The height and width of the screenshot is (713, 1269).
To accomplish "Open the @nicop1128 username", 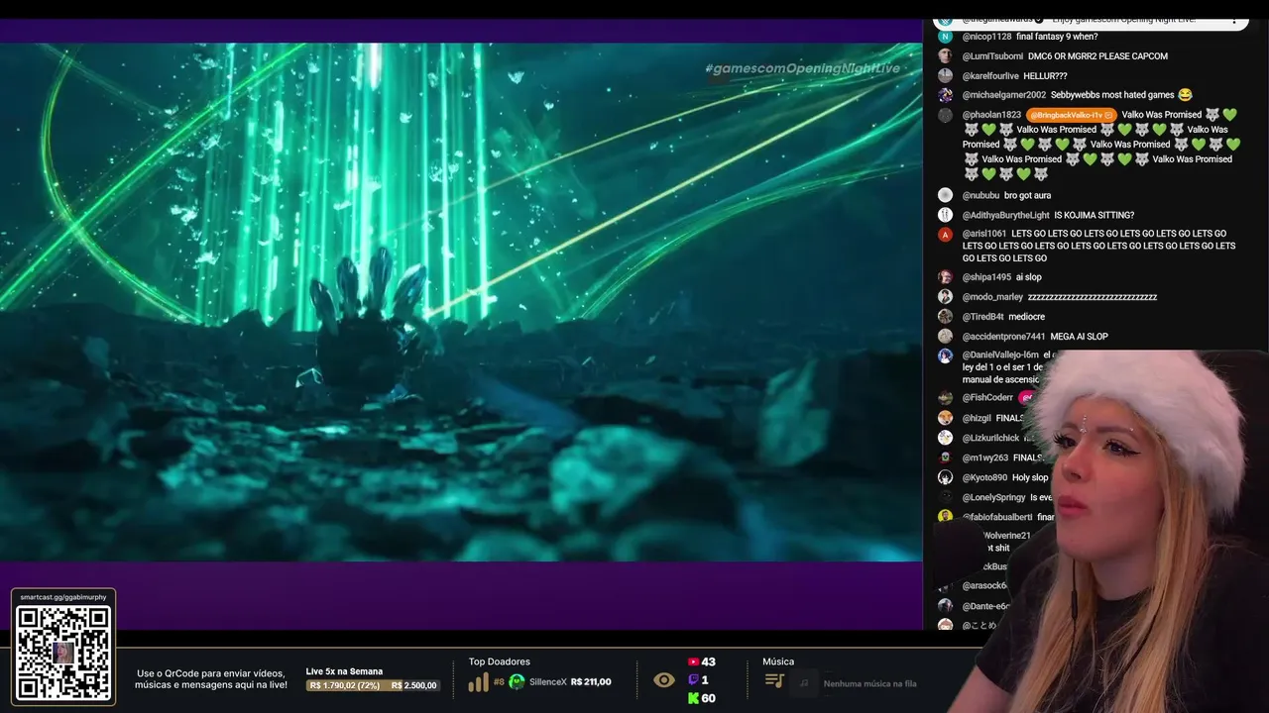I will point(986,37).
